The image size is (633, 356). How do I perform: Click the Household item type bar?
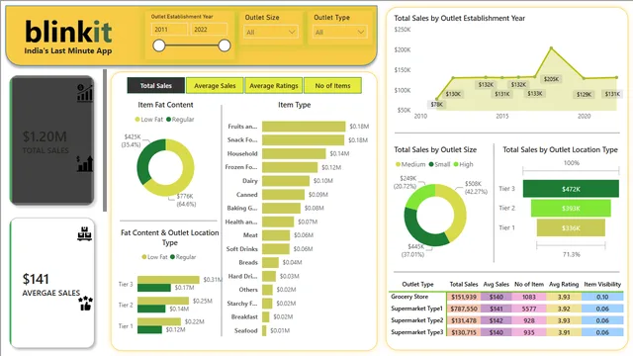tap(294, 154)
